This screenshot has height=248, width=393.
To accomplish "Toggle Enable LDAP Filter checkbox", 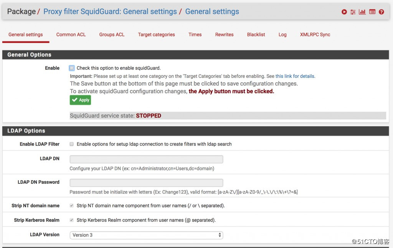I will (x=72, y=144).
